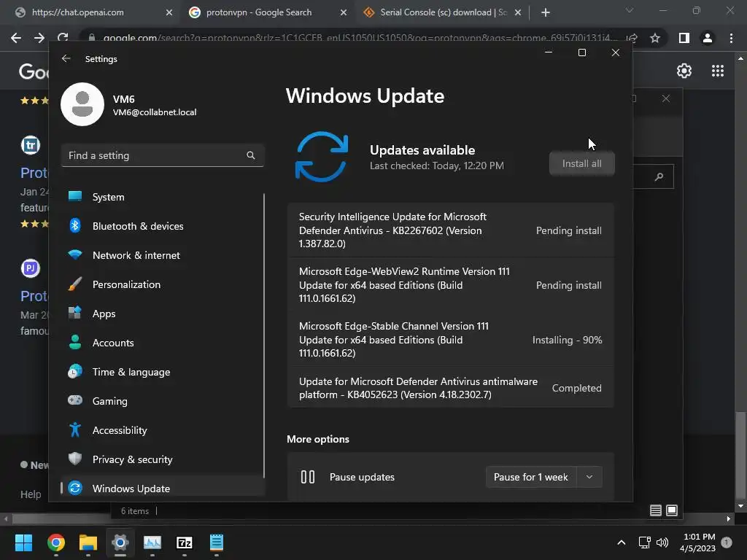Open Chrome tab search chevron
This screenshot has width=747, height=560.
[630, 10]
